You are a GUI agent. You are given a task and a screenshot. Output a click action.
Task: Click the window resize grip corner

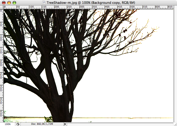coord(175,124)
